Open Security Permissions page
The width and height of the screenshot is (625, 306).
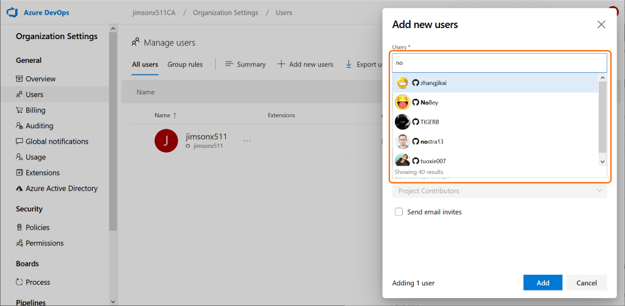(40, 243)
